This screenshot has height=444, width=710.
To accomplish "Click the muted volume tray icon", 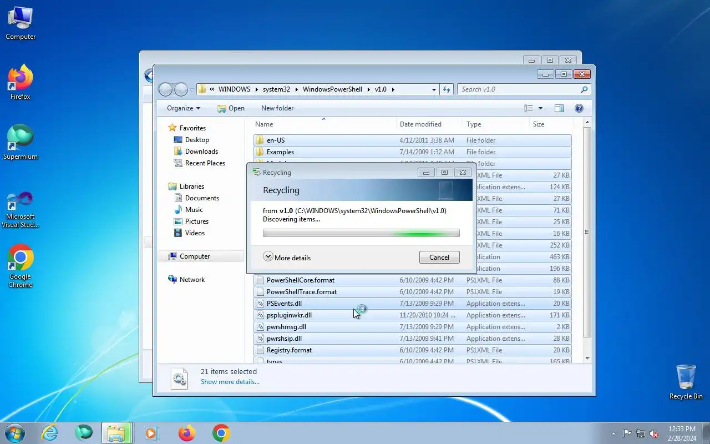I will point(655,433).
